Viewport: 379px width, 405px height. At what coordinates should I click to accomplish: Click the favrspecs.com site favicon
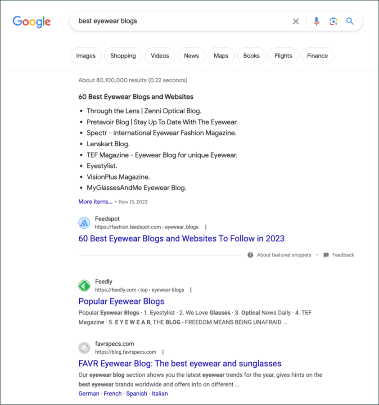pos(84,347)
